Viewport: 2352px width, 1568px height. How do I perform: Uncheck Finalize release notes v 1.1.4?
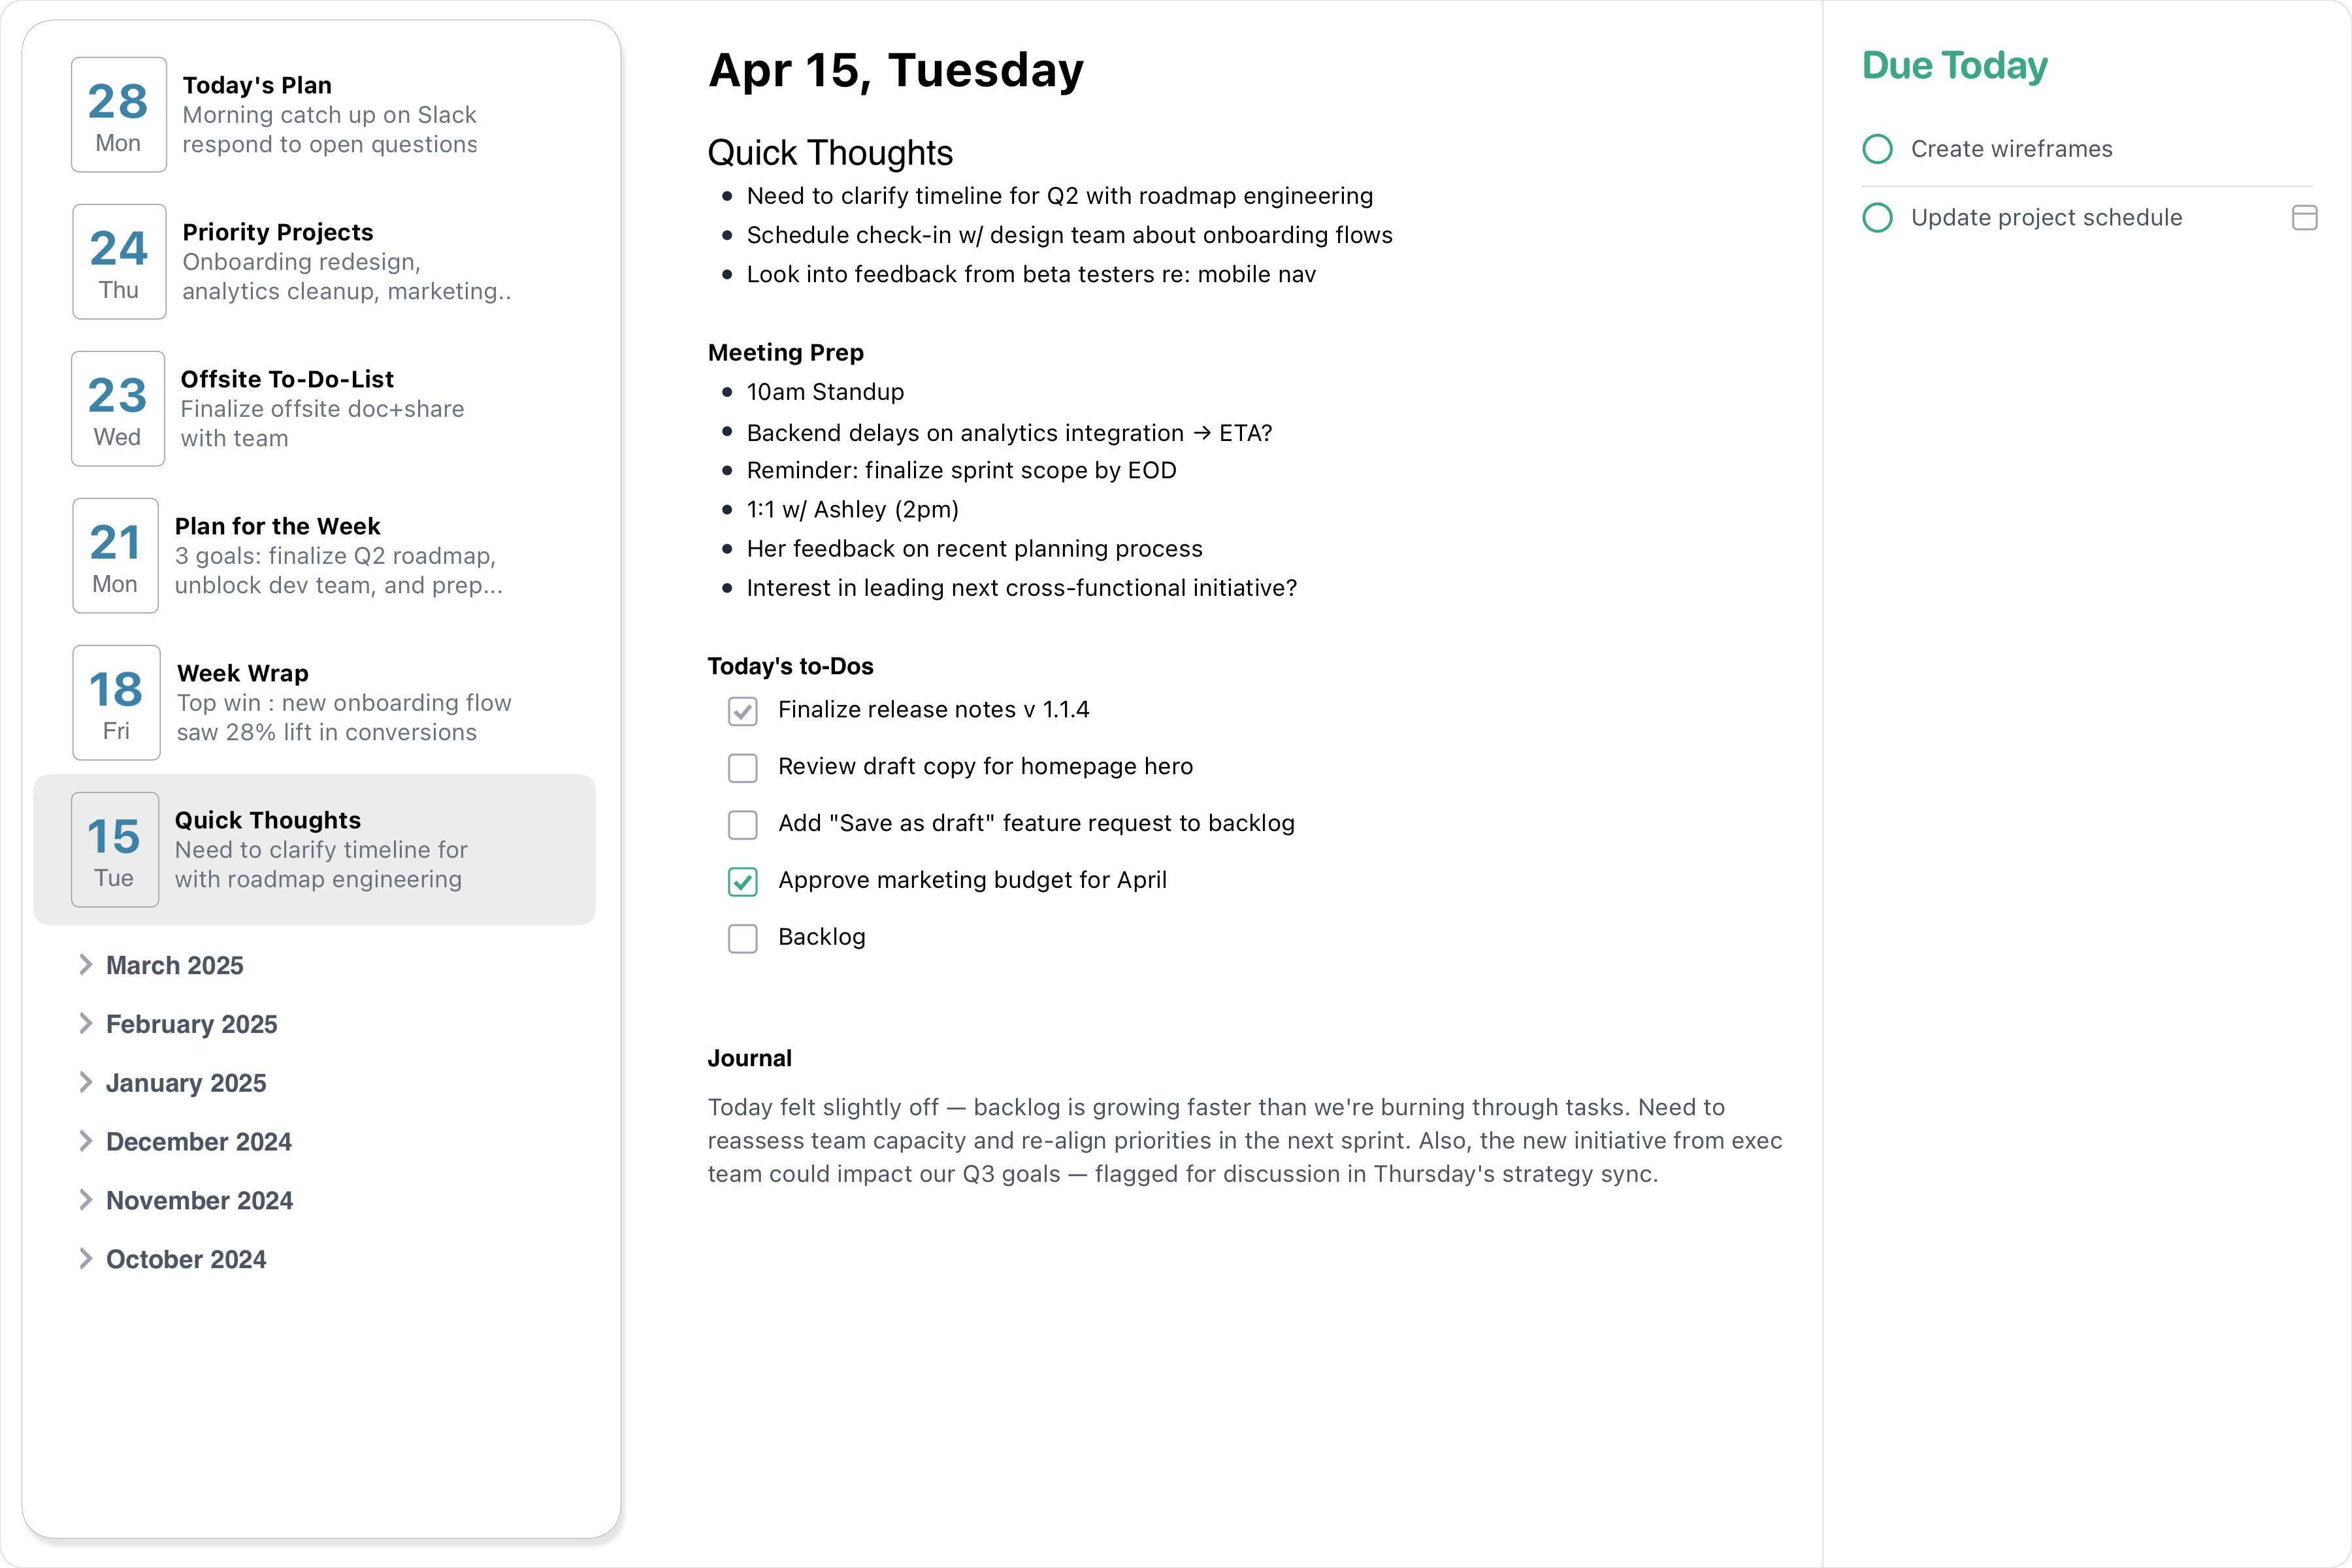point(743,711)
